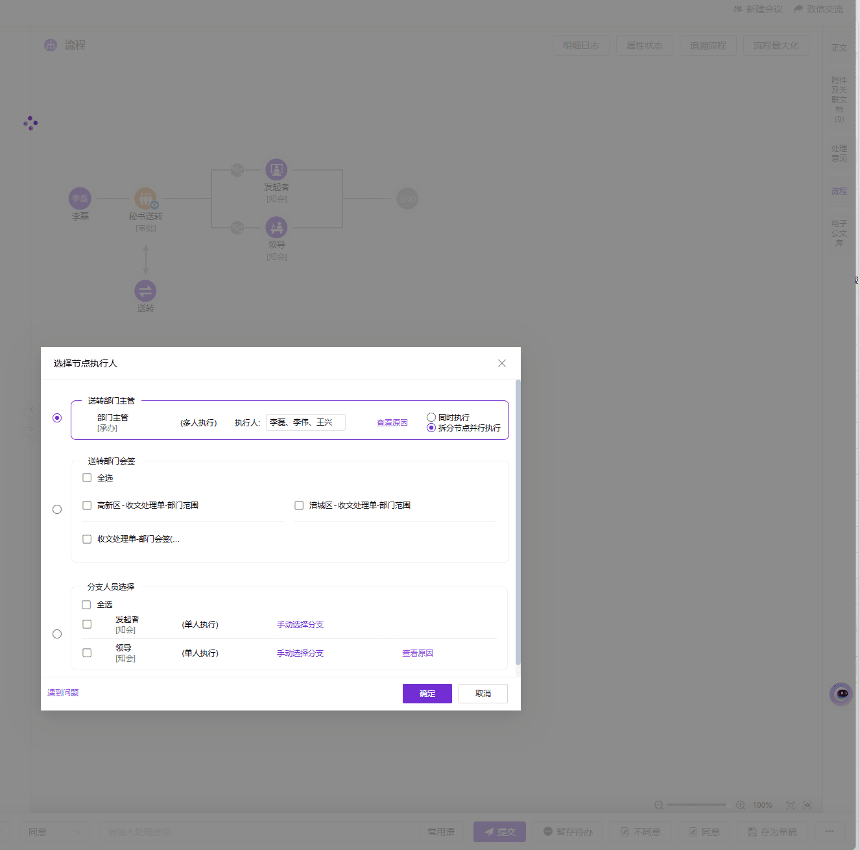Click 手动选择分支 for 发起者
Viewport: 860px width, 850px height.
tap(300, 625)
